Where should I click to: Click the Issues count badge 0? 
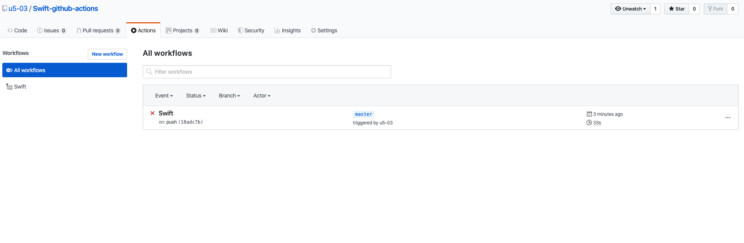(64, 31)
